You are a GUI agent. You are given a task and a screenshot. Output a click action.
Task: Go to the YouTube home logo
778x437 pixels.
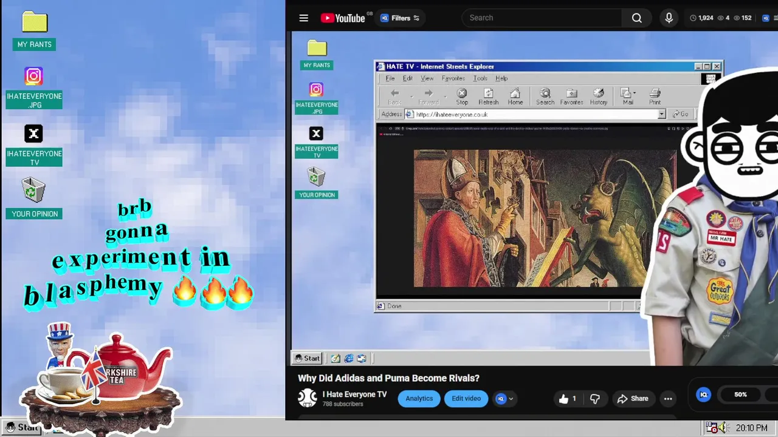343,18
